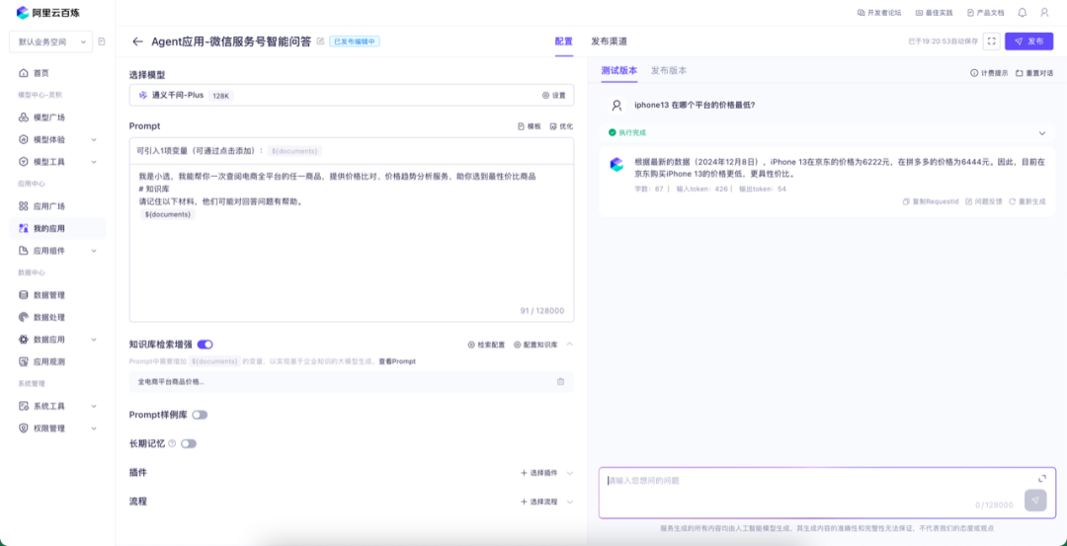Click the collapse sidebar icon beside 默认业务空间
Viewport: 1067px width, 546px height.
102,41
